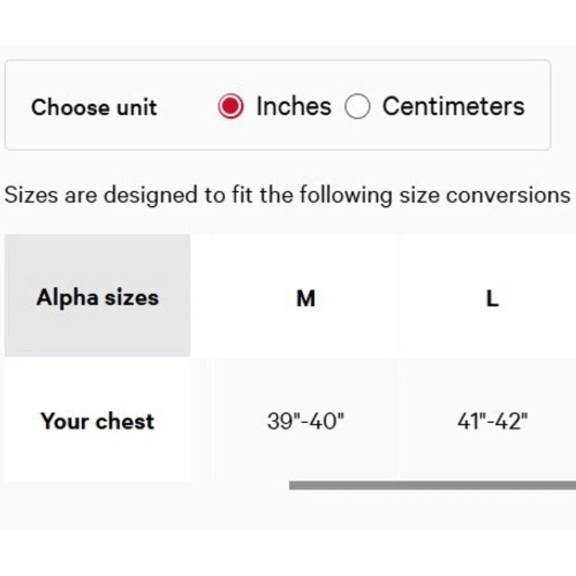Viewport: 576px width, 576px height.
Task: Click the "Choose unit" label
Action: pyautogui.click(x=94, y=108)
